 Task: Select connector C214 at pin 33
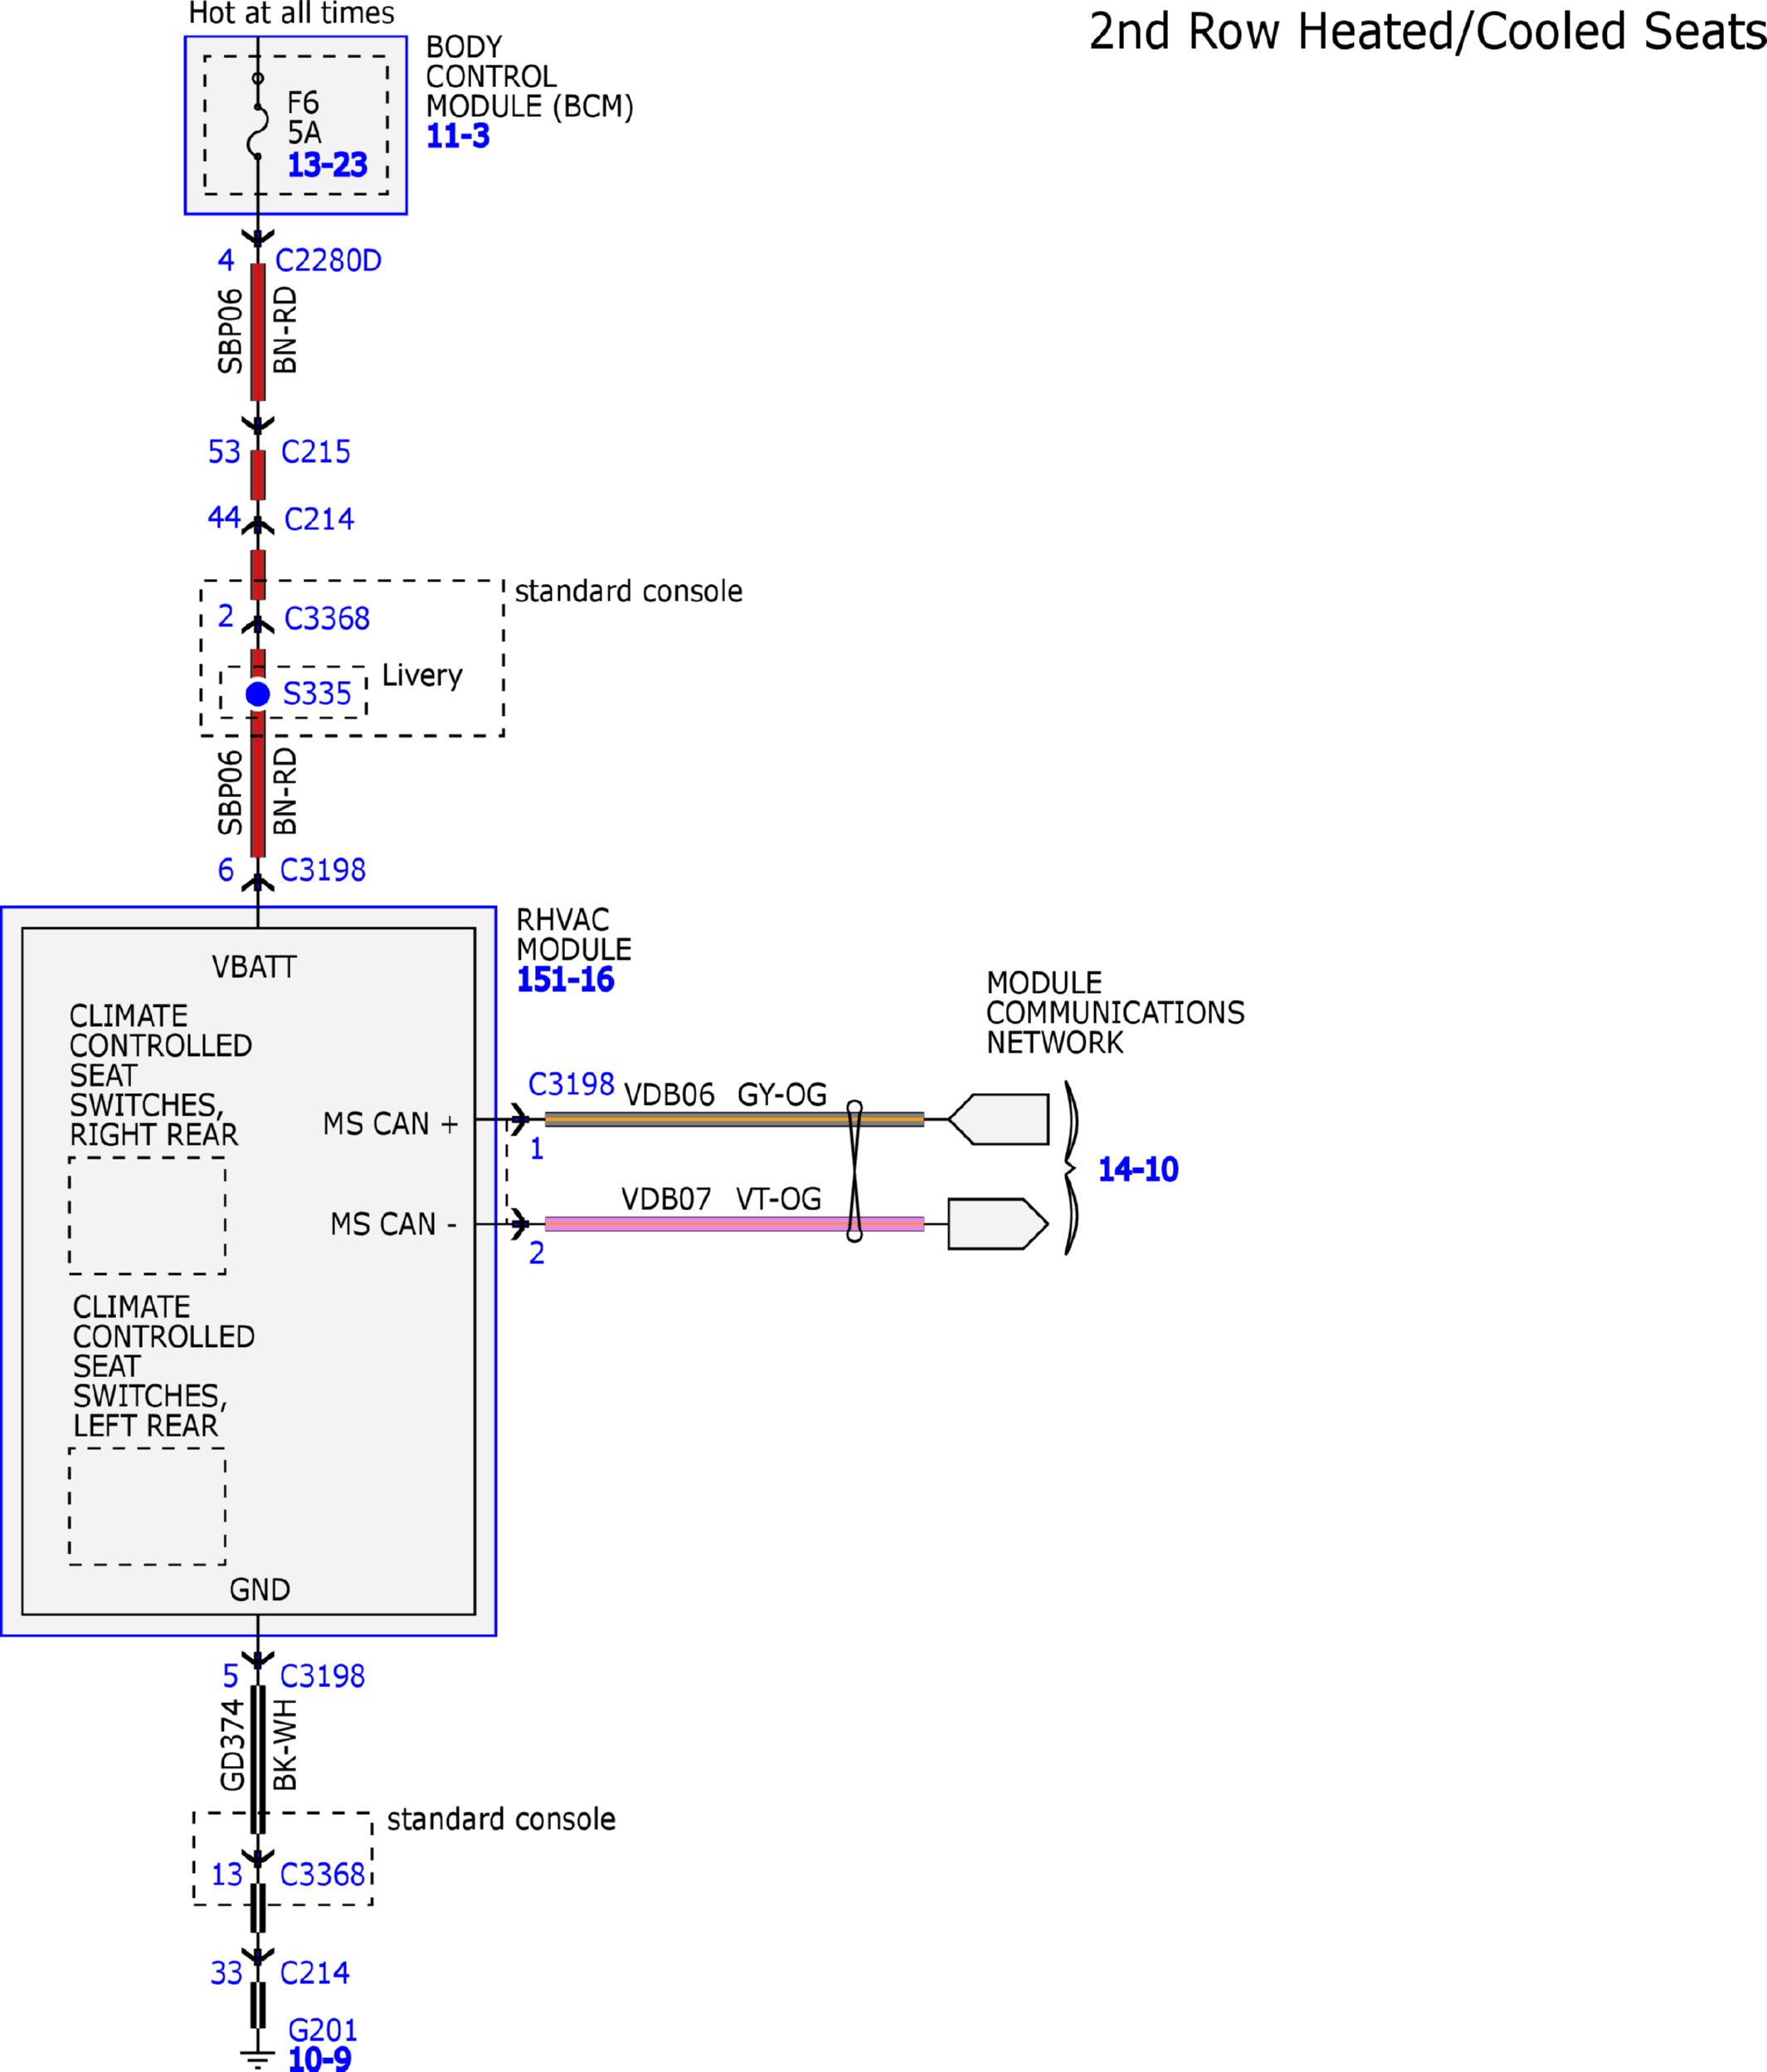pyautogui.click(x=315, y=1973)
